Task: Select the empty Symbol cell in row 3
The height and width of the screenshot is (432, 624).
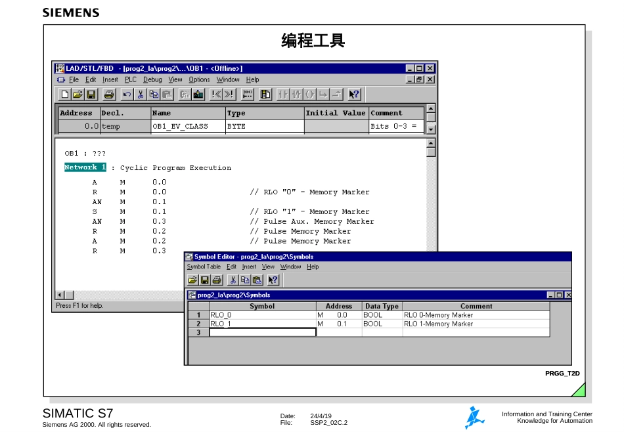Action: (x=262, y=332)
